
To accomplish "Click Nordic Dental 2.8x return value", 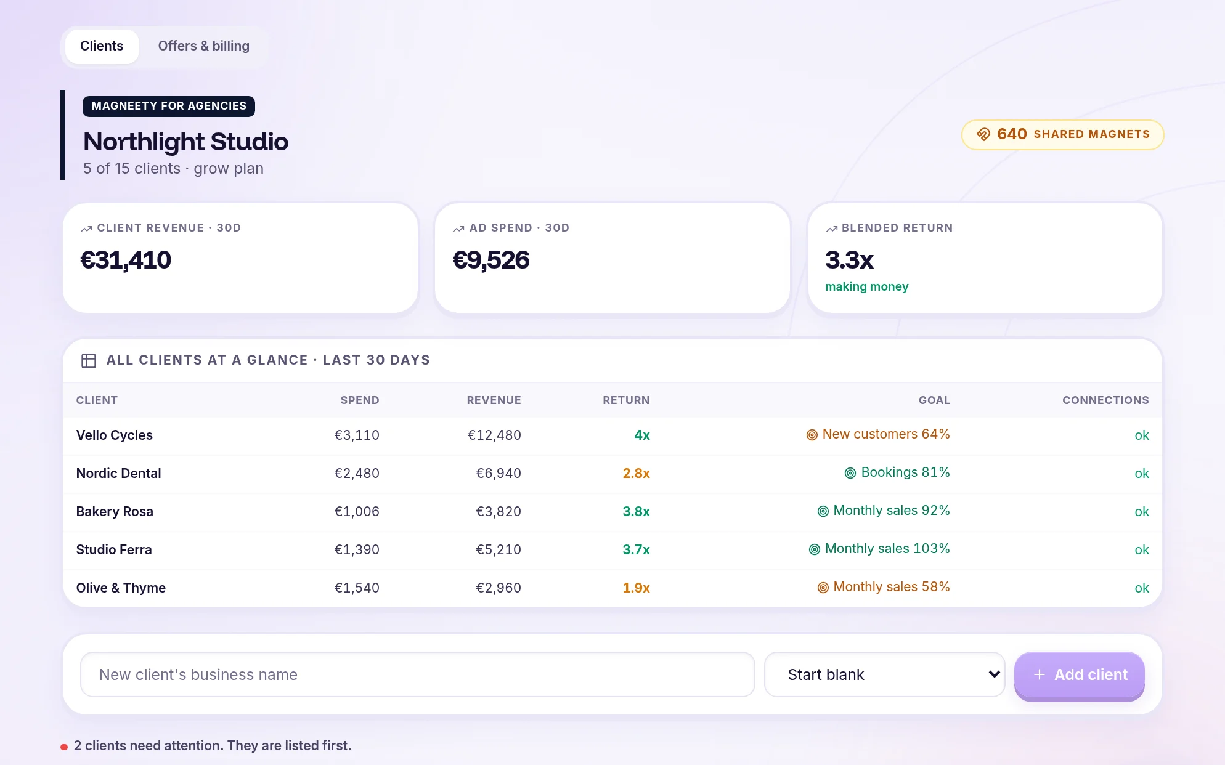I will [x=636, y=474].
